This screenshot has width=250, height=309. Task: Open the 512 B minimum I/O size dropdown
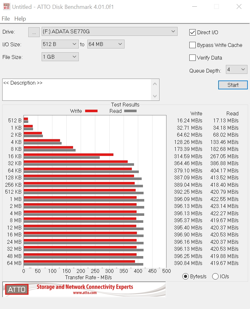[60, 44]
